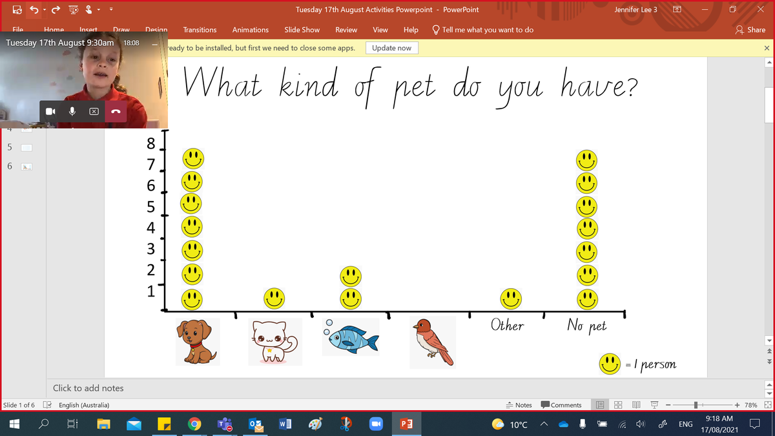Undo the last action
The height and width of the screenshot is (436, 775).
(34, 10)
